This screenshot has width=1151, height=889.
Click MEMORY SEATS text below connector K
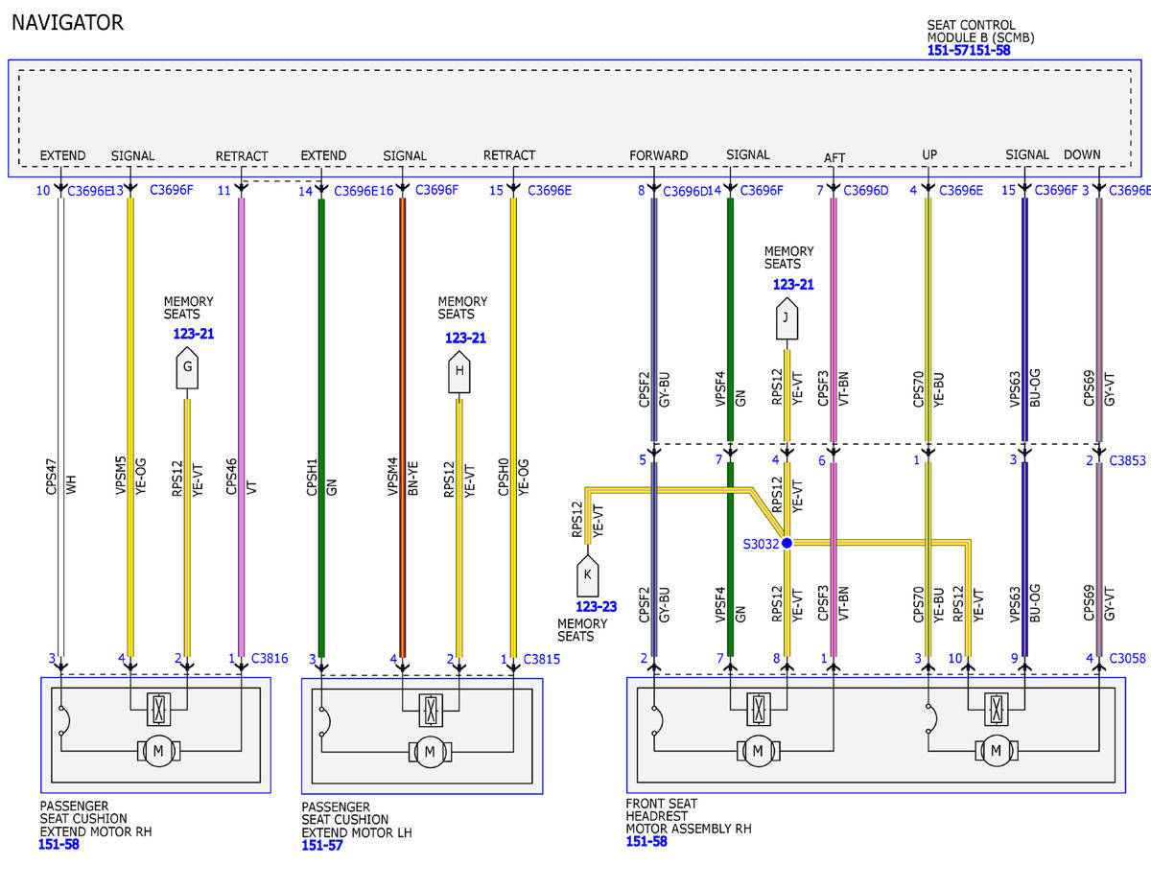[x=582, y=630]
